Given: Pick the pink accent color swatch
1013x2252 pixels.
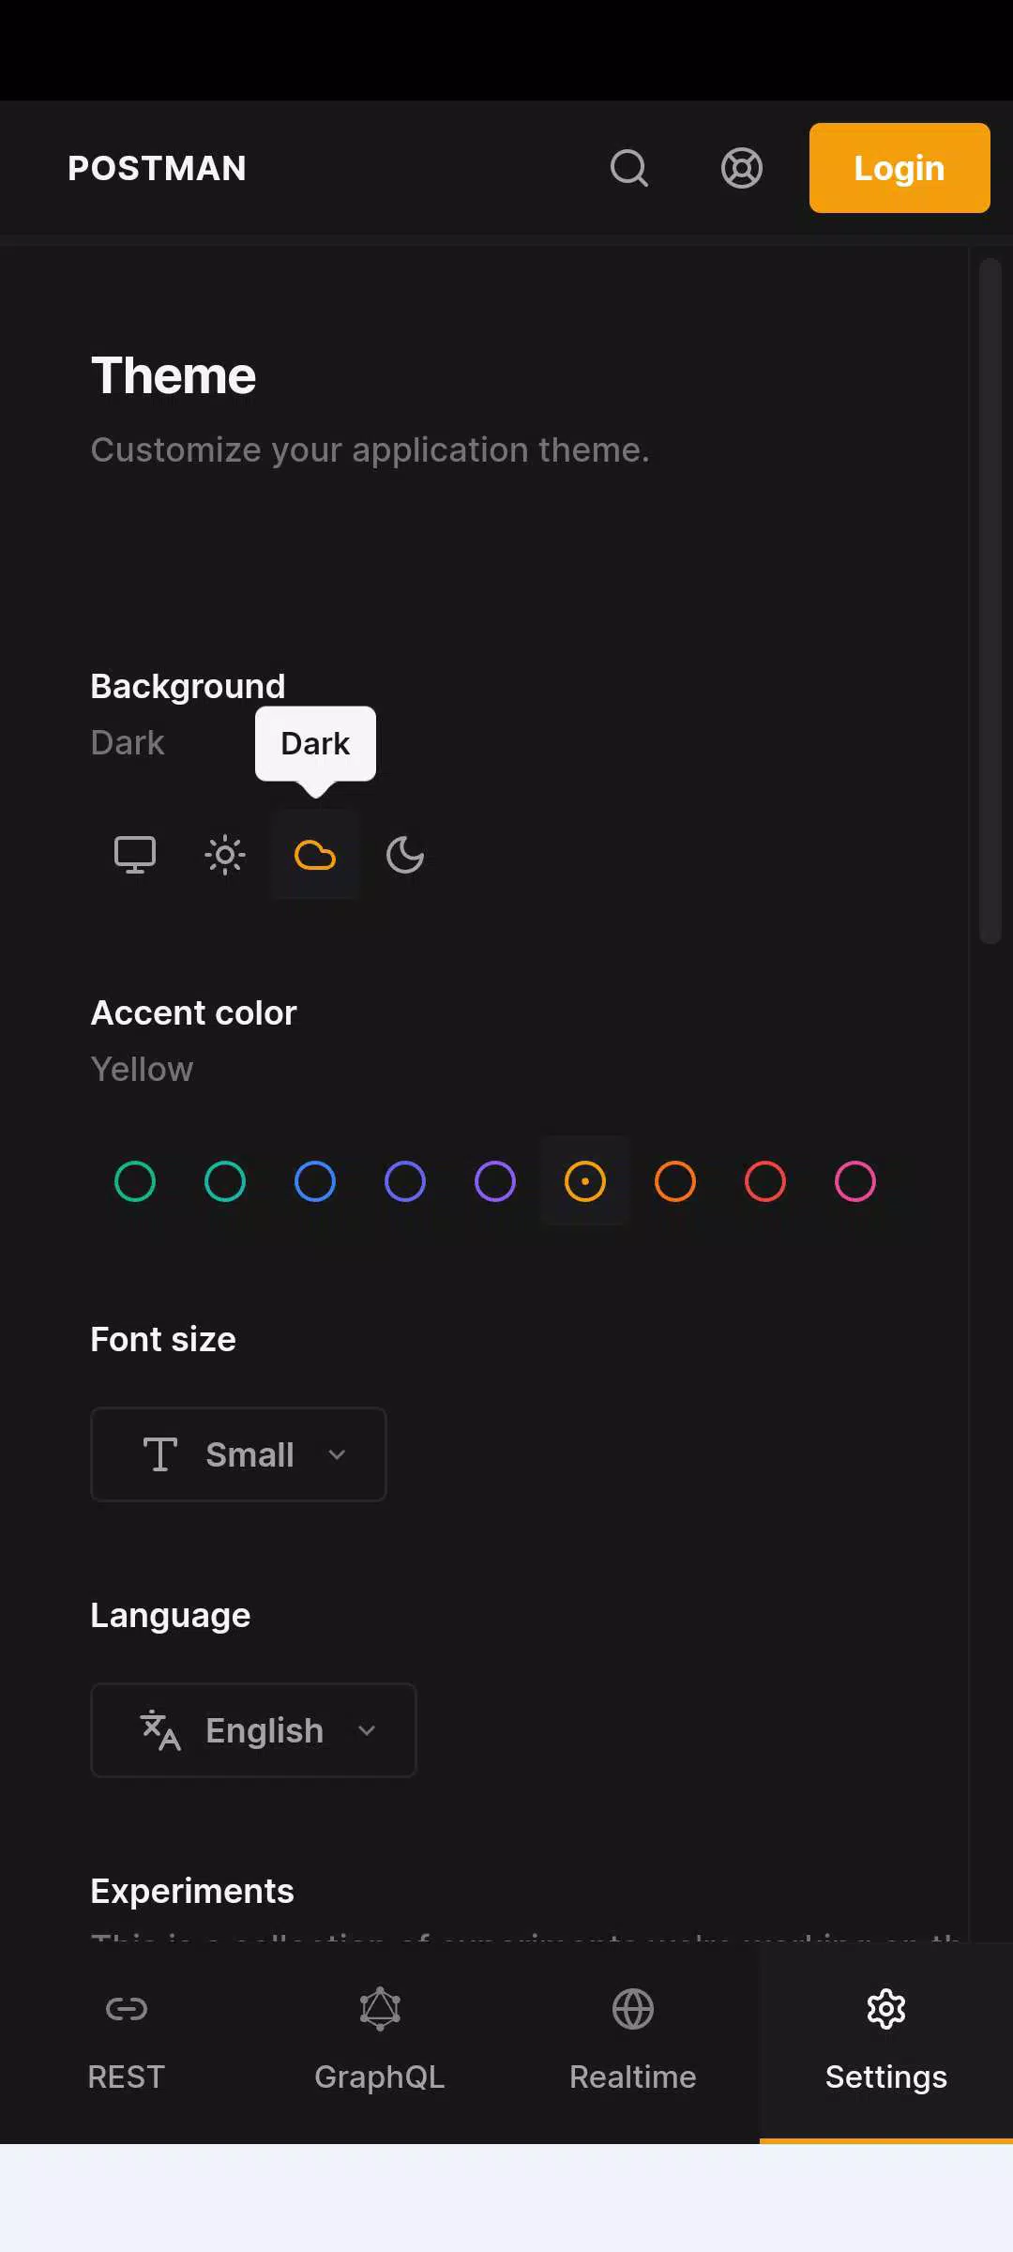Looking at the screenshot, I should point(855,1181).
